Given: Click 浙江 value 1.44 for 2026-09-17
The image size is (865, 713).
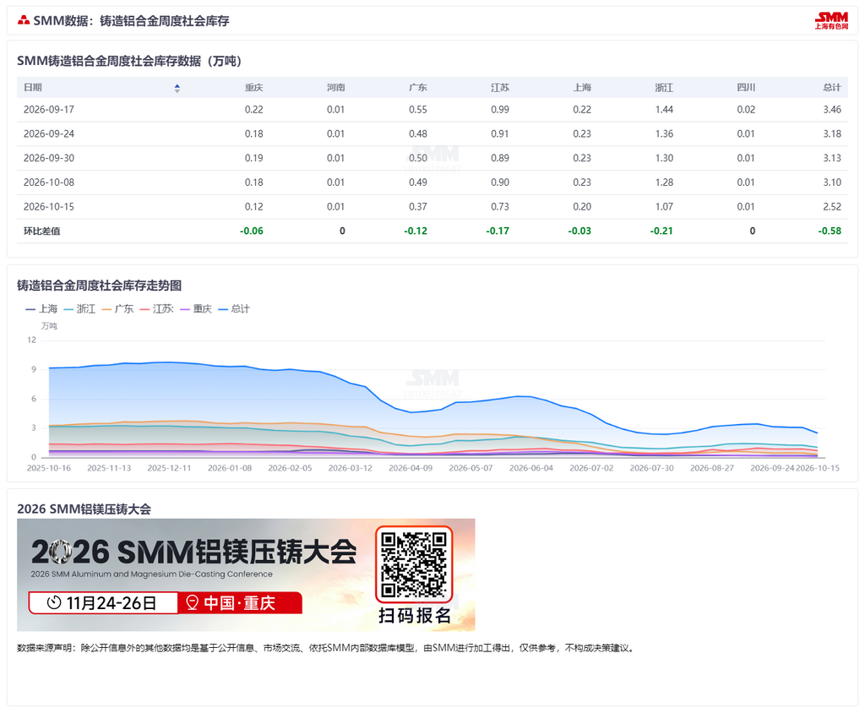Looking at the screenshot, I should click(664, 109).
